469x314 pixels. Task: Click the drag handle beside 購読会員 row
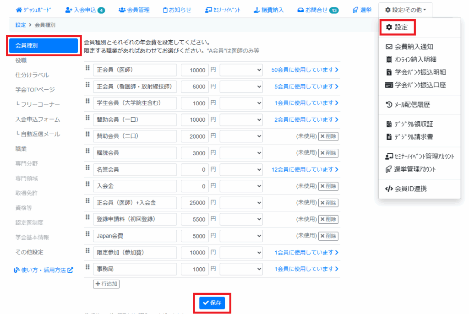(87, 151)
